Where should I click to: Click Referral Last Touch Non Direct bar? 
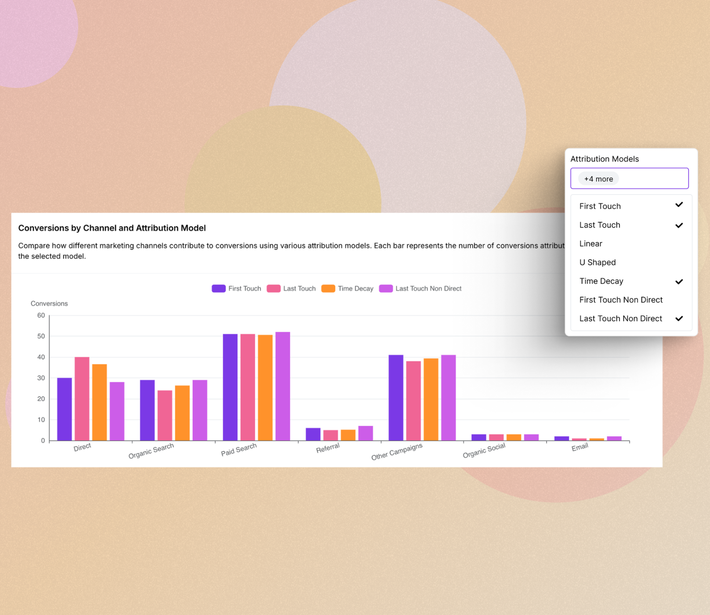coord(366,433)
